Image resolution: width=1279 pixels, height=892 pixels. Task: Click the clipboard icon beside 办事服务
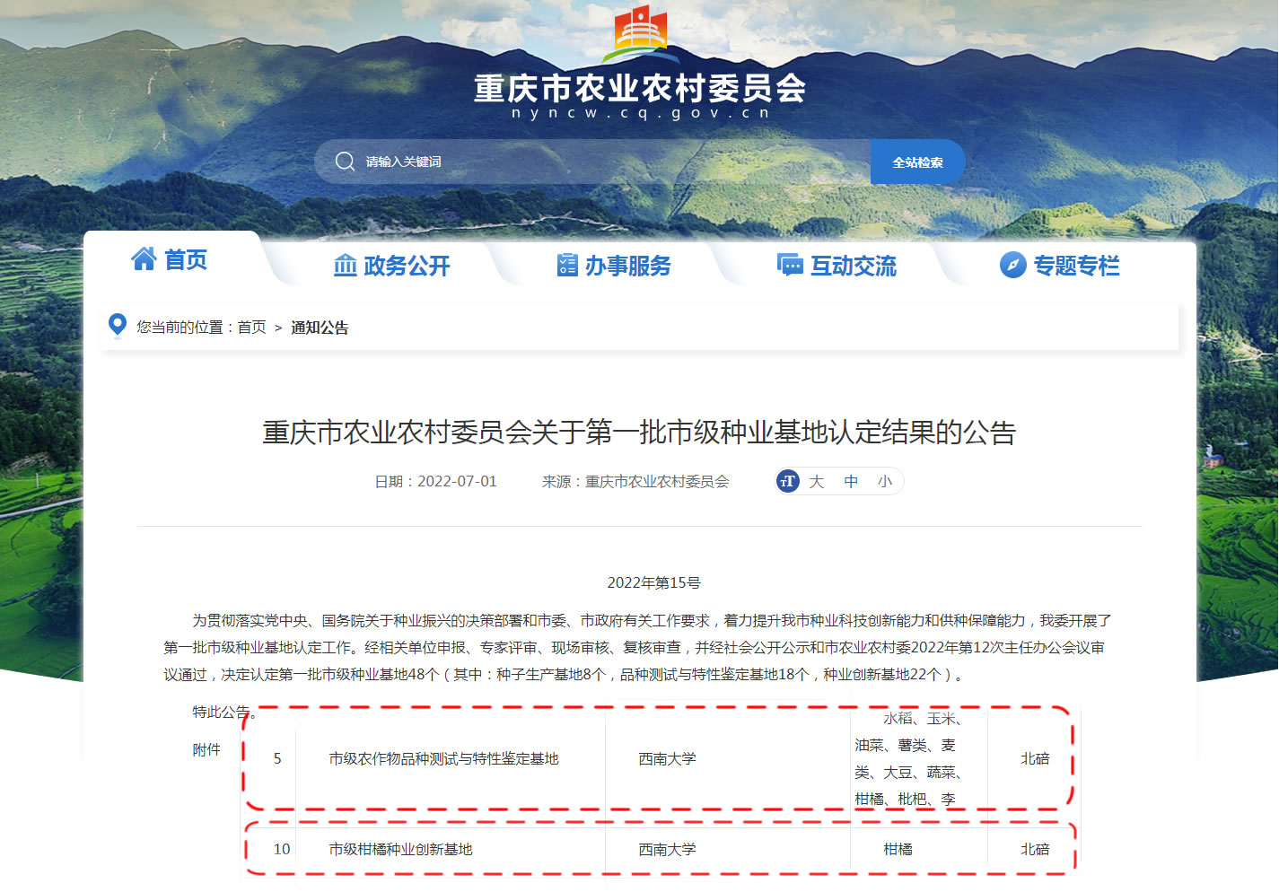(567, 266)
